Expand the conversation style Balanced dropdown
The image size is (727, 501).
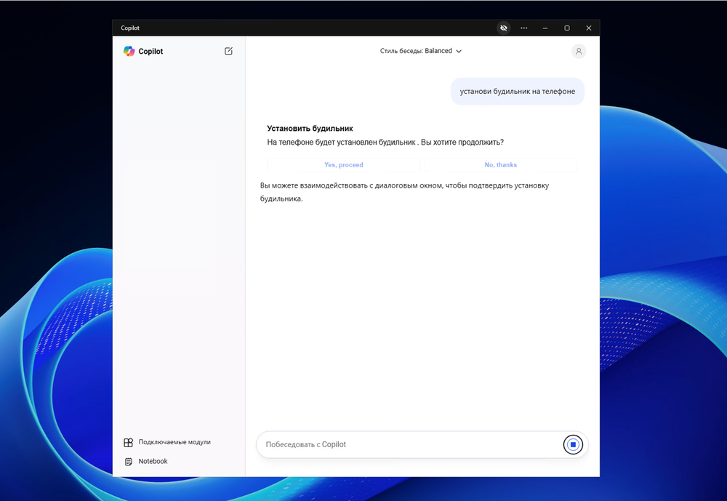[x=420, y=51]
